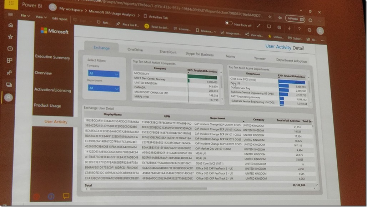Viewport: 367px width, 207px height.
Task: Switch to the Yammer tab
Action: click(x=260, y=58)
